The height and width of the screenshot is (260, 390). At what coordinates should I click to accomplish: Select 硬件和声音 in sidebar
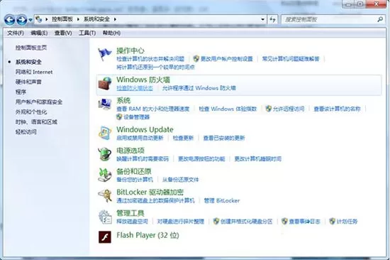[28, 82]
